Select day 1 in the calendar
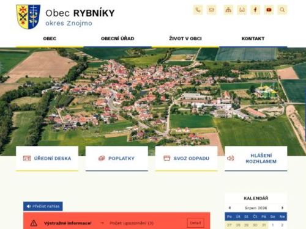Viewport: 306px width, 229px height. pyautogui.click(x=273, y=225)
